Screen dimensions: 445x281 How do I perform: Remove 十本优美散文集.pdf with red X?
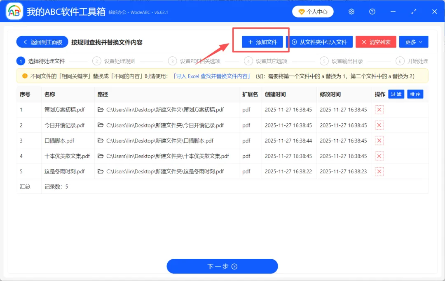[x=379, y=156]
